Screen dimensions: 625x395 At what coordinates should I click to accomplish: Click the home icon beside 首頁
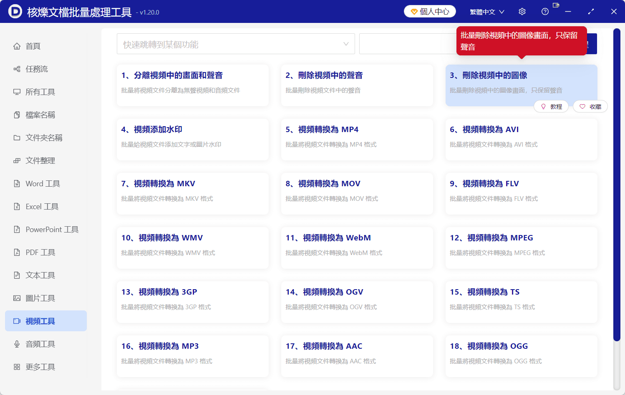coord(17,46)
